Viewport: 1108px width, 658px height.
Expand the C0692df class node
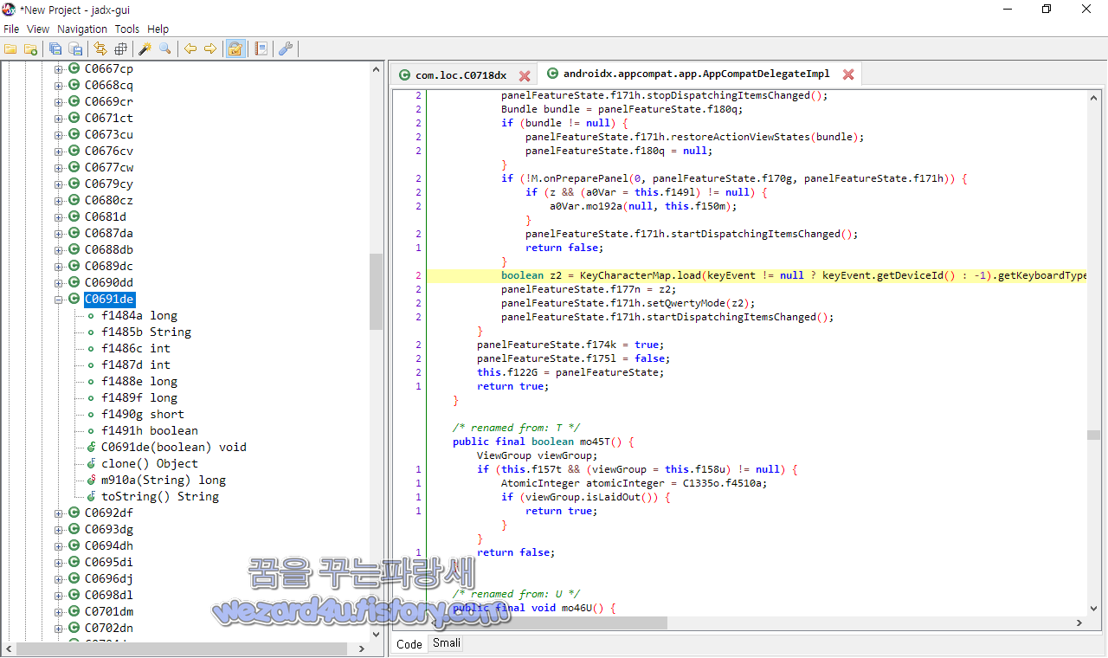tap(59, 513)
